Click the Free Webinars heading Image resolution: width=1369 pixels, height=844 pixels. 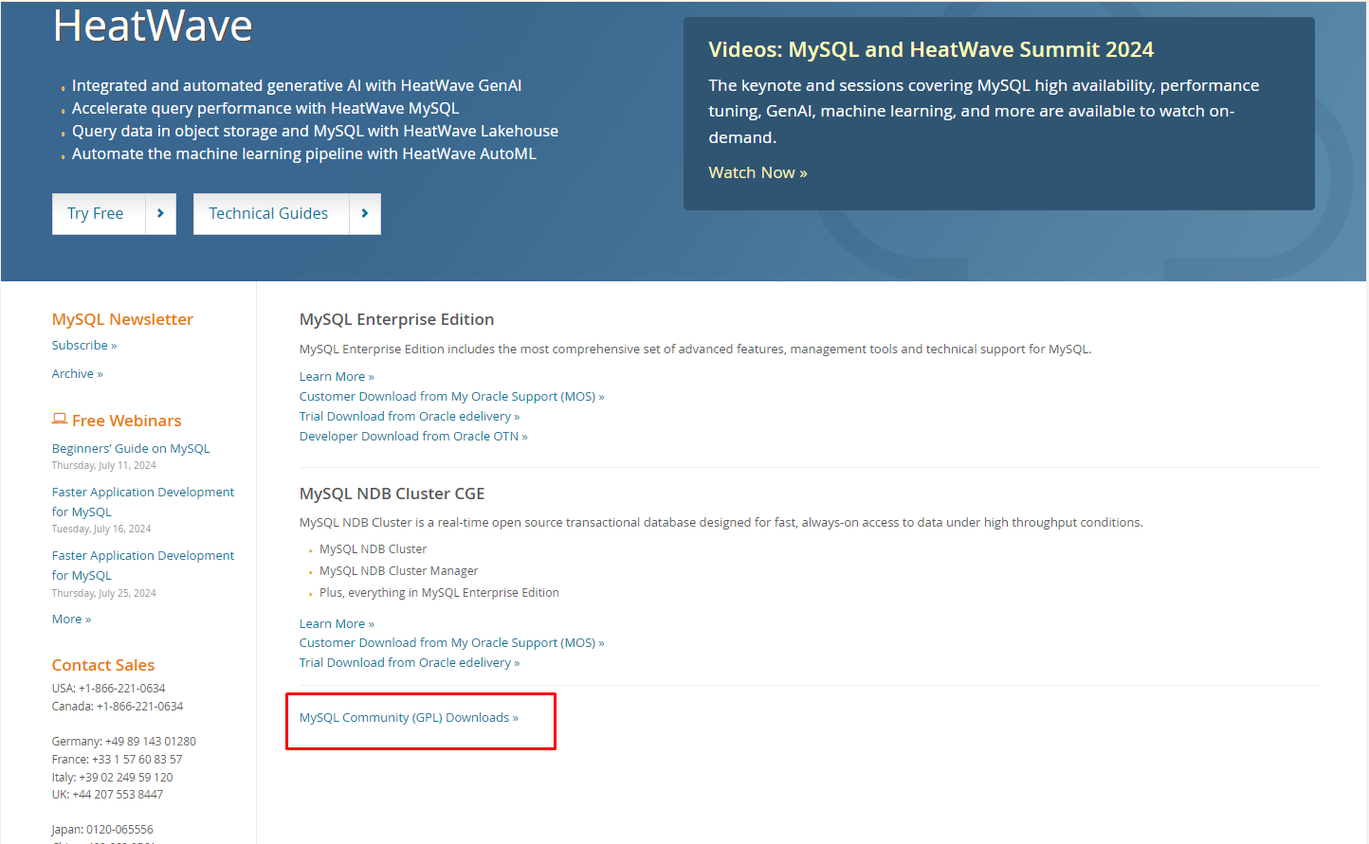coord(126,421)
